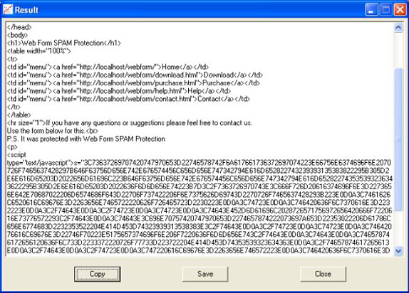Save the generated result
The width and height of the screenshot is (409, 293).
[205, 274]
